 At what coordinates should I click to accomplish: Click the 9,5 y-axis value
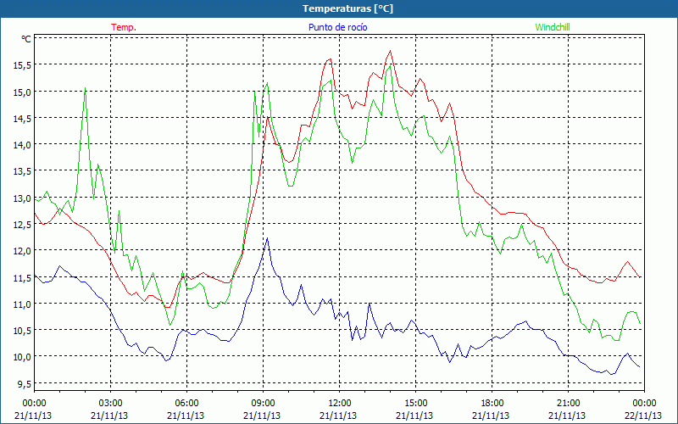(x=24, y=383)
